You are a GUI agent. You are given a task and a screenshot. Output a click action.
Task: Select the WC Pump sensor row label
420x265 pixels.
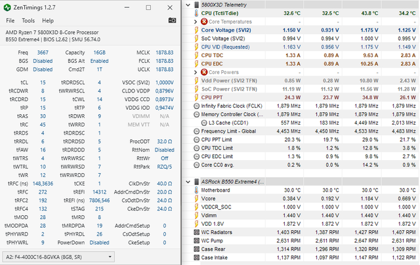[212, 241]
